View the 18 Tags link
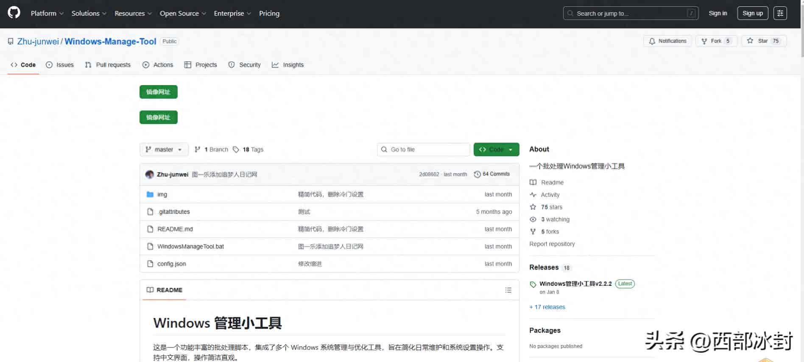The width and height of the screenshot is (804, 362). click(248, 149)
